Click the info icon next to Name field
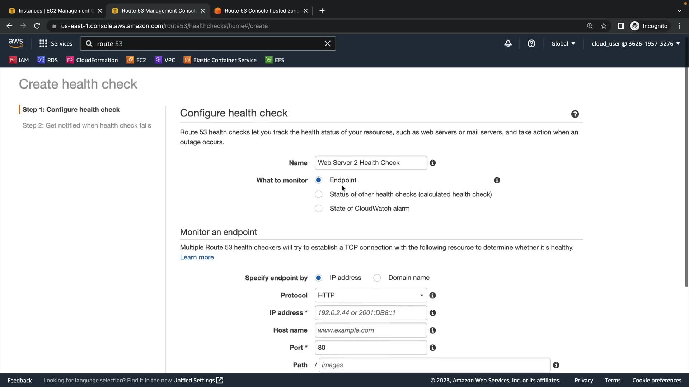The height and width of the screenshot is (387, 689). (433, 163)
